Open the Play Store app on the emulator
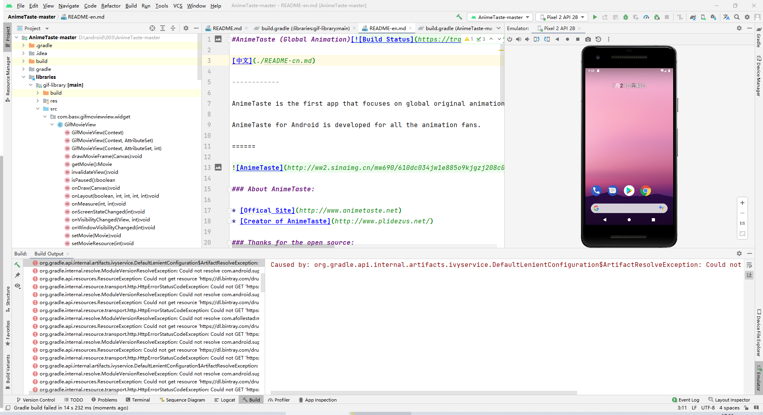 [629, 190]
